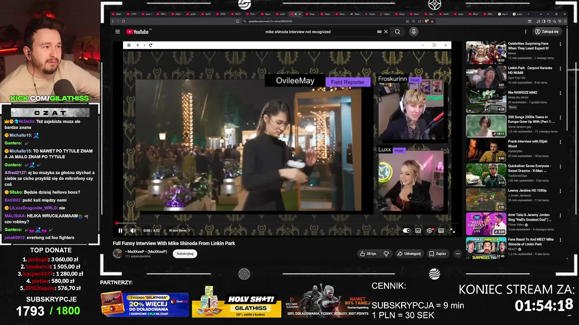This screenshot has height=325, width=579.
Task: Open the player settings gear
Action: pos(430,231)
